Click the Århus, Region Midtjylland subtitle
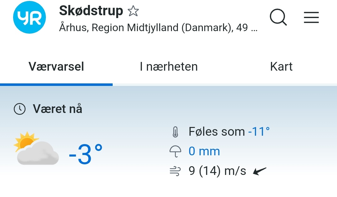 (x=158, y=28)
